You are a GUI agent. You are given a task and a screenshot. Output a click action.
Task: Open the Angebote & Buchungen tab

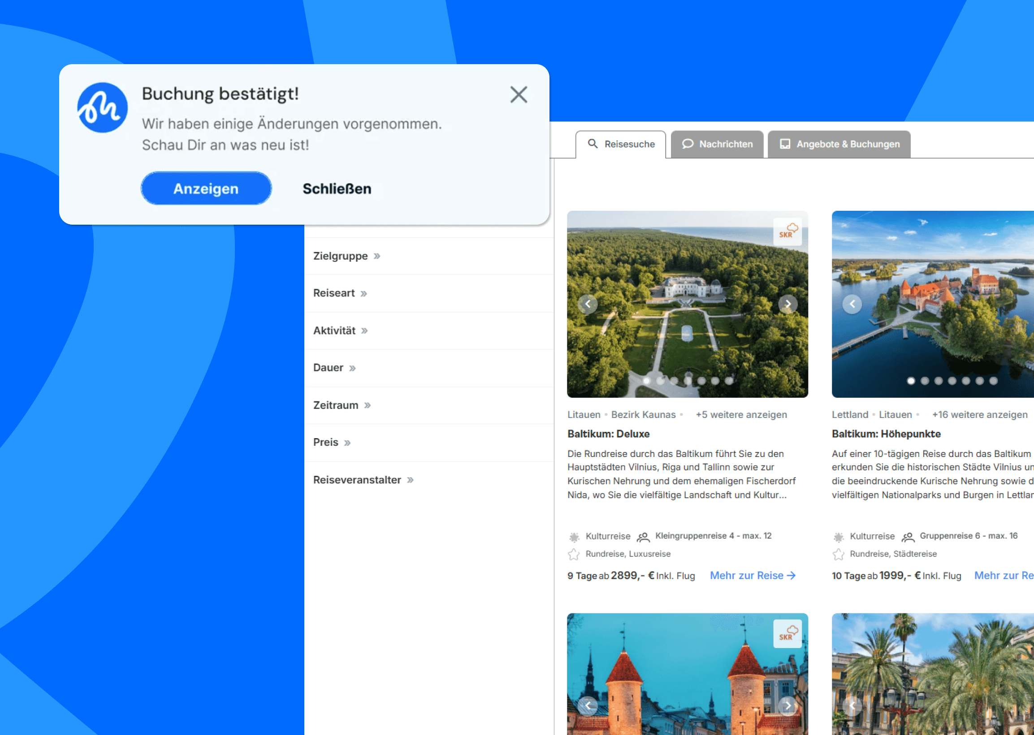coord(839,144)
